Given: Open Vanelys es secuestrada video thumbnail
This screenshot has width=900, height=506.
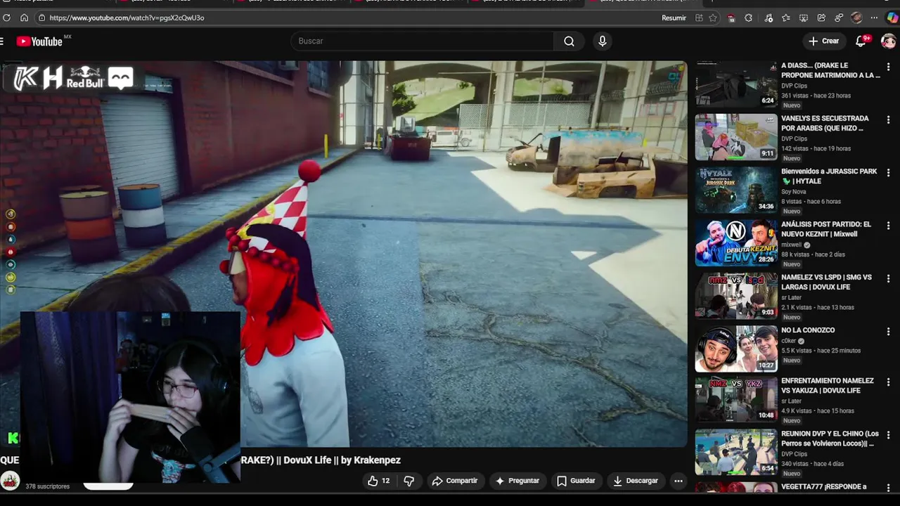Looking at the screenshot, I should click(736, 137).
